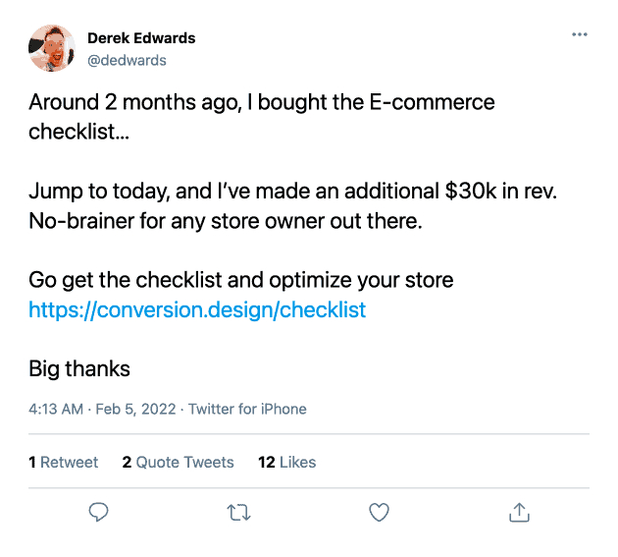
Task: Click the 4:13 AM timestamp
Action: 56,409
